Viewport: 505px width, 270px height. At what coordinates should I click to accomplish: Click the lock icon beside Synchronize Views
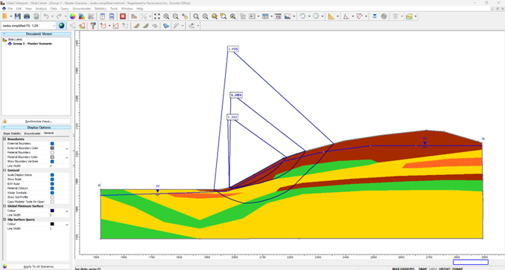[x=4, y=122]
